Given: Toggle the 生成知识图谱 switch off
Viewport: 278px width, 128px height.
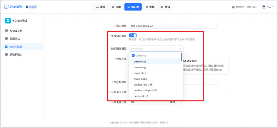Looking at the screenshot, I should pyautogui.click(x=133, y=35).
